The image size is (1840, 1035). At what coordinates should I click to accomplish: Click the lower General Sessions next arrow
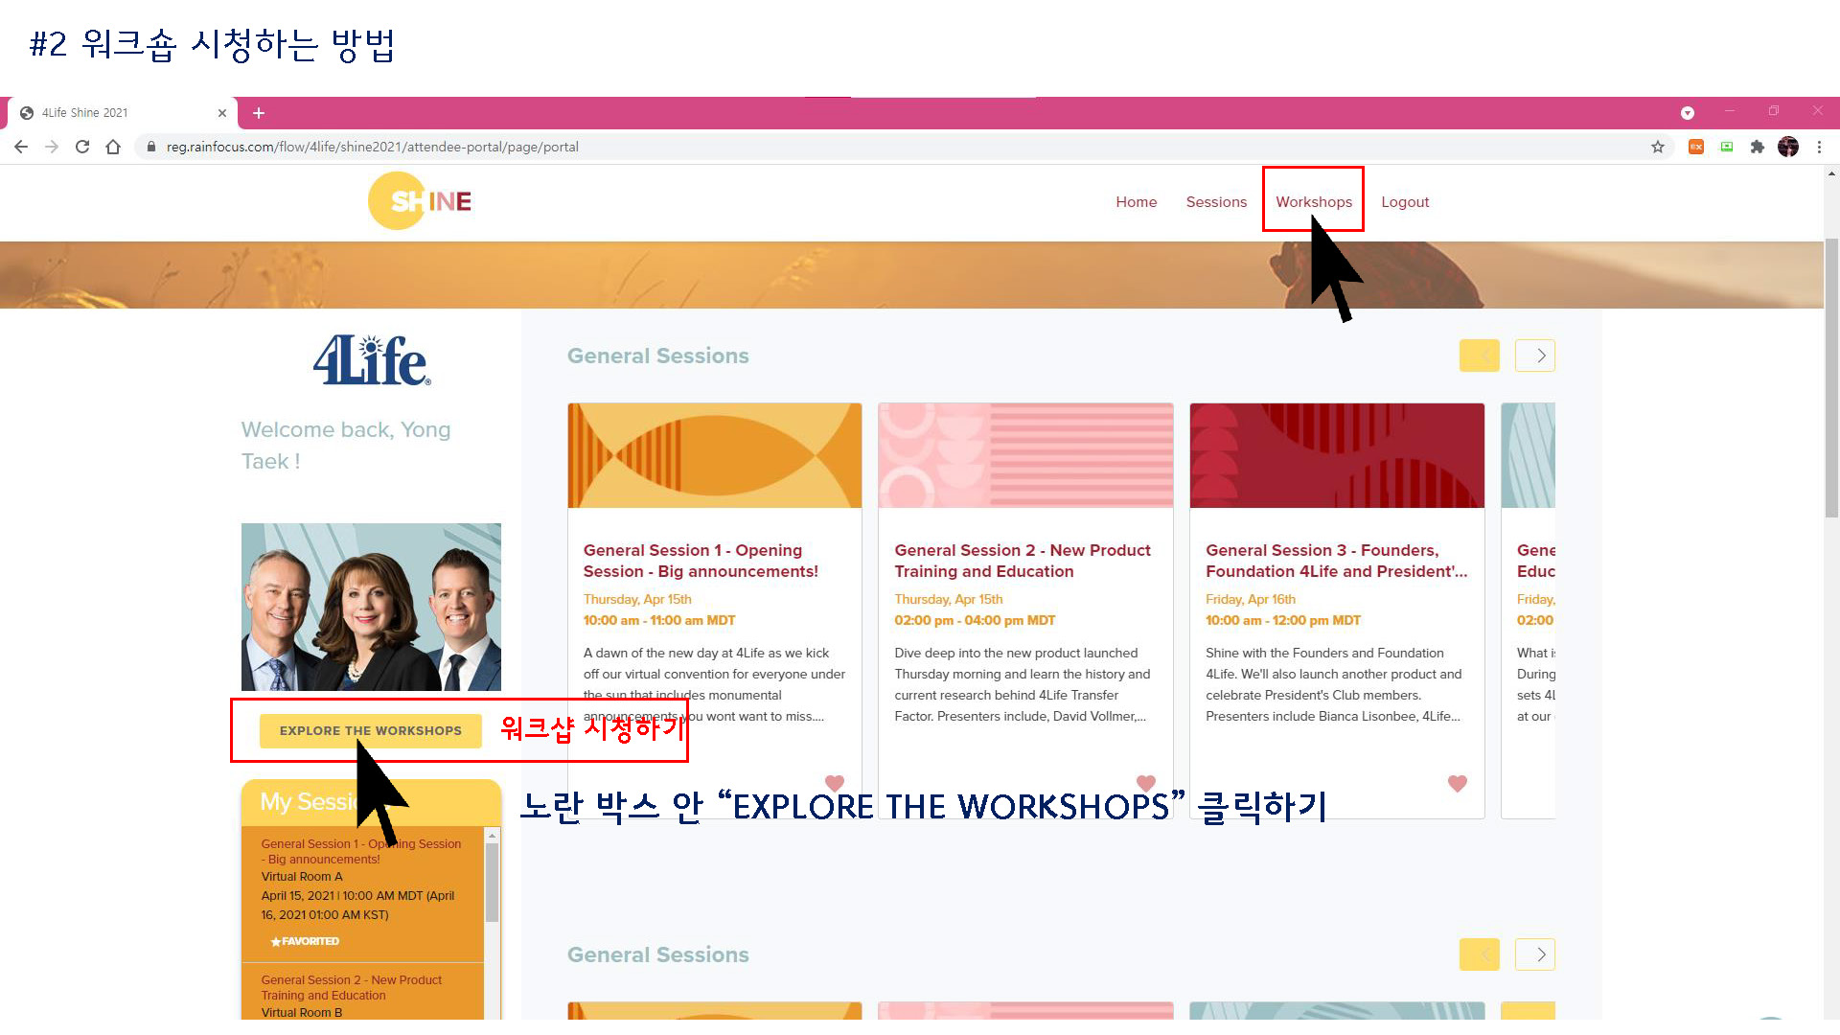[x=1535, y=954]
